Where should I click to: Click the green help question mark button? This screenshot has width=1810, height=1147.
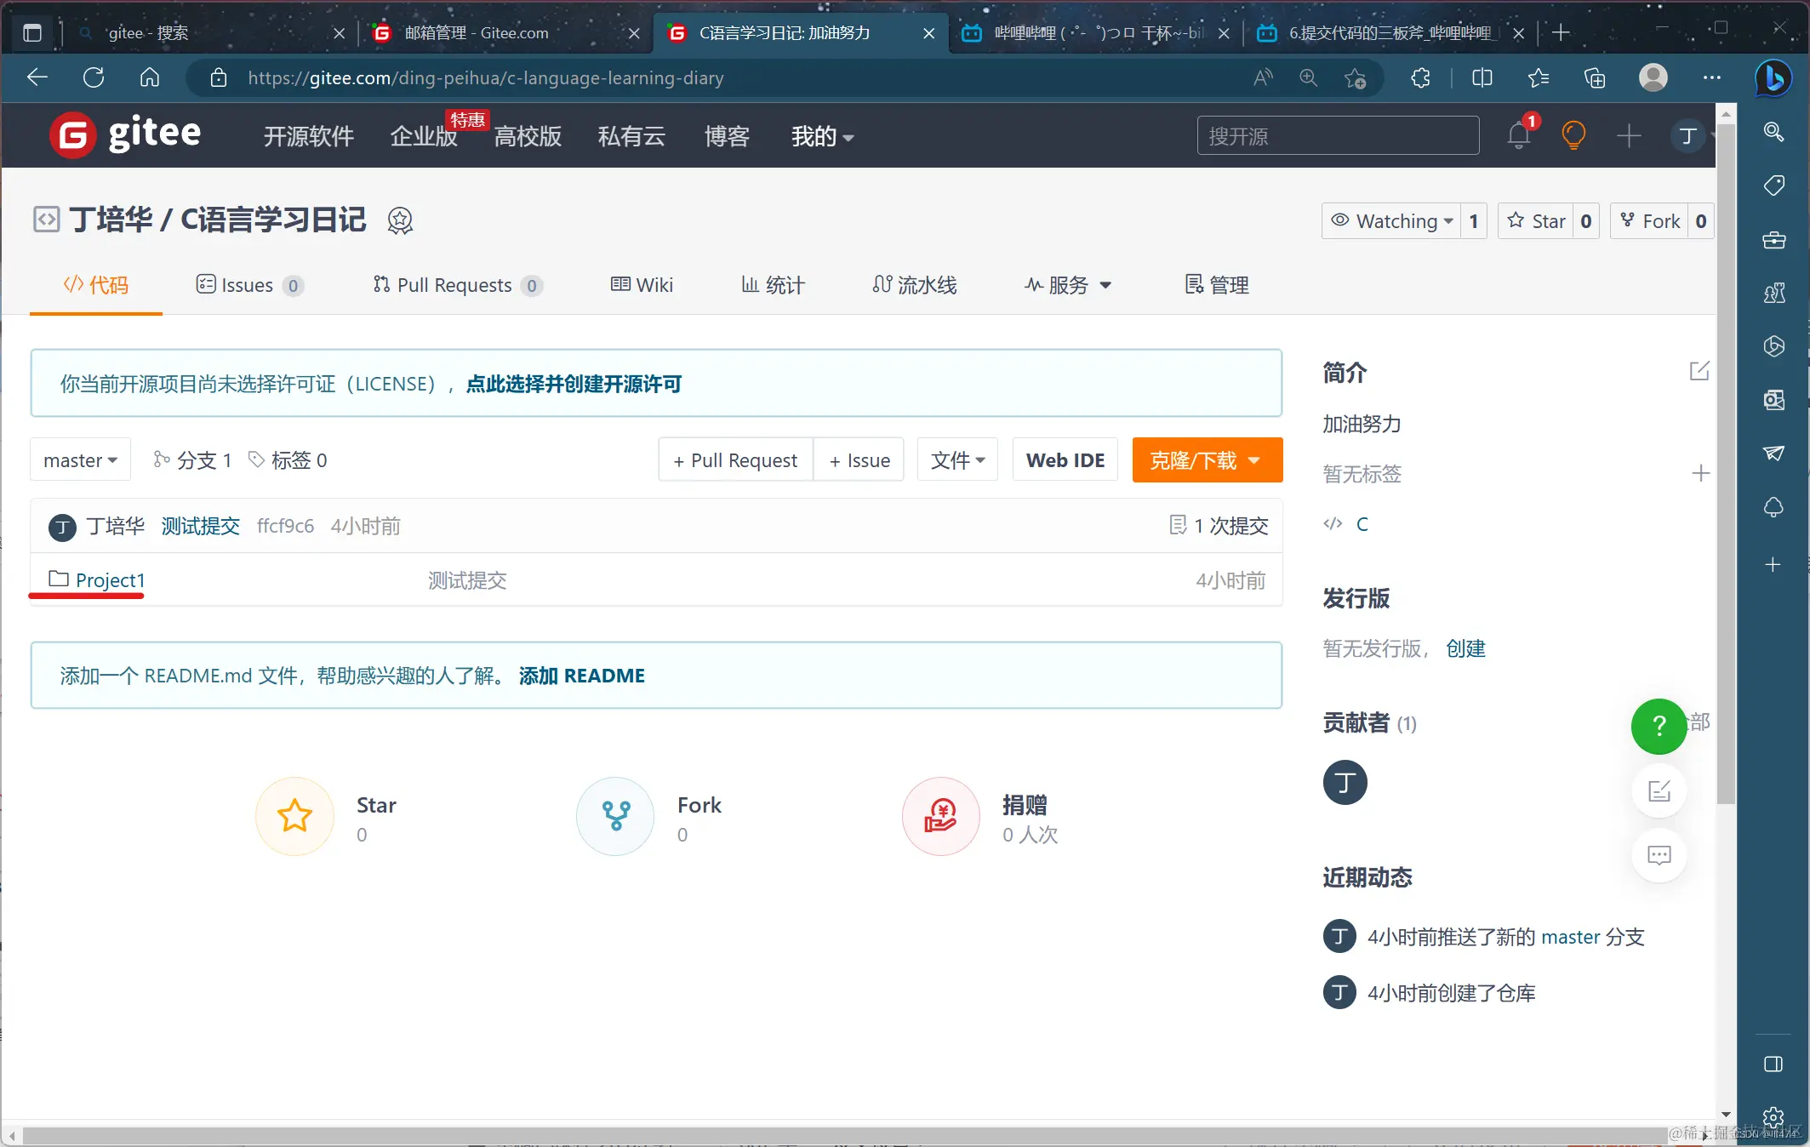1658,726
